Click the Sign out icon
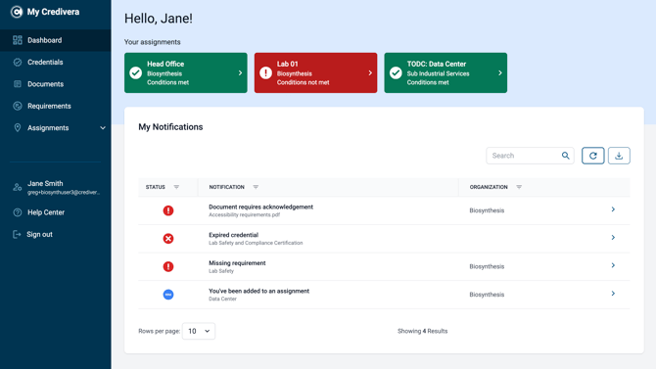This screenshot has width=656, height=369. tap(17, 234)
